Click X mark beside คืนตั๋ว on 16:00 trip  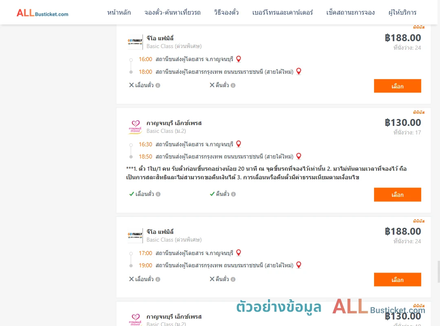point(212,85)
